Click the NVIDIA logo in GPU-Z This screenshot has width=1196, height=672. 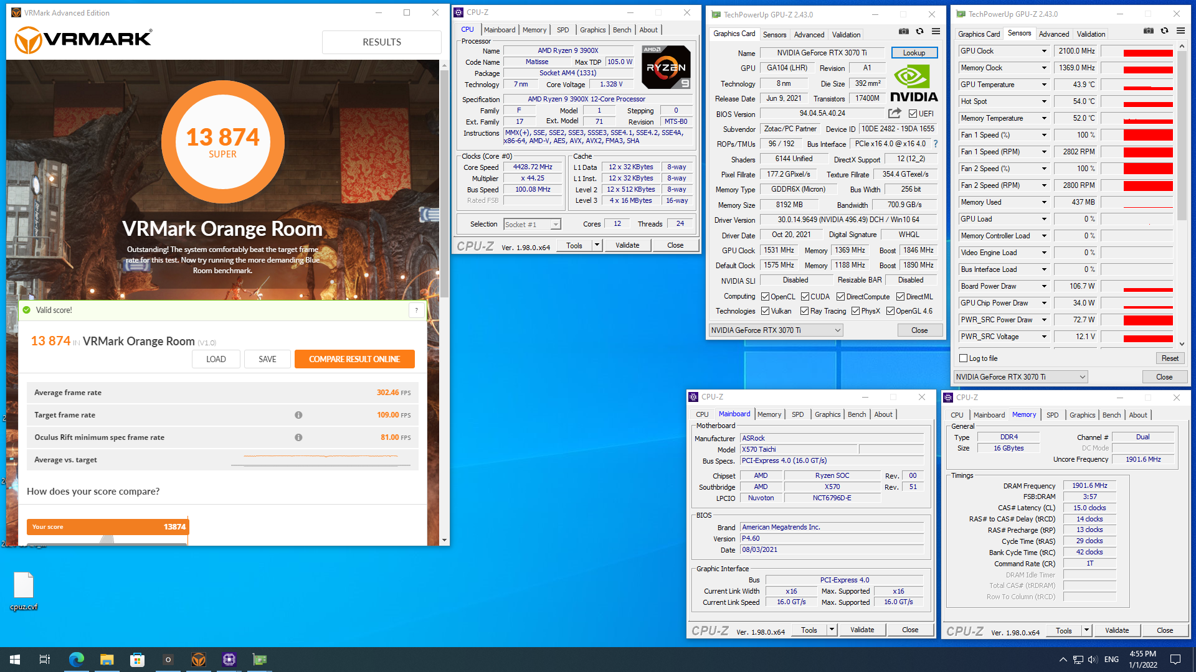pos(914,83)
